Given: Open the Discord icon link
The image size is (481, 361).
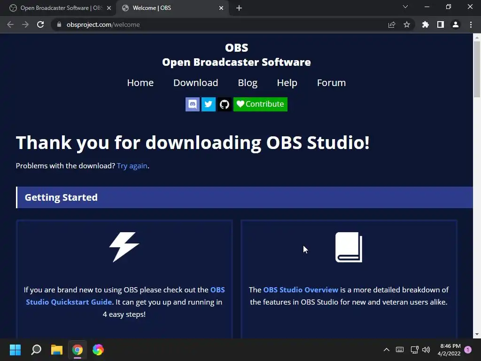Looking at the screenshot, I should coord(192,104).
